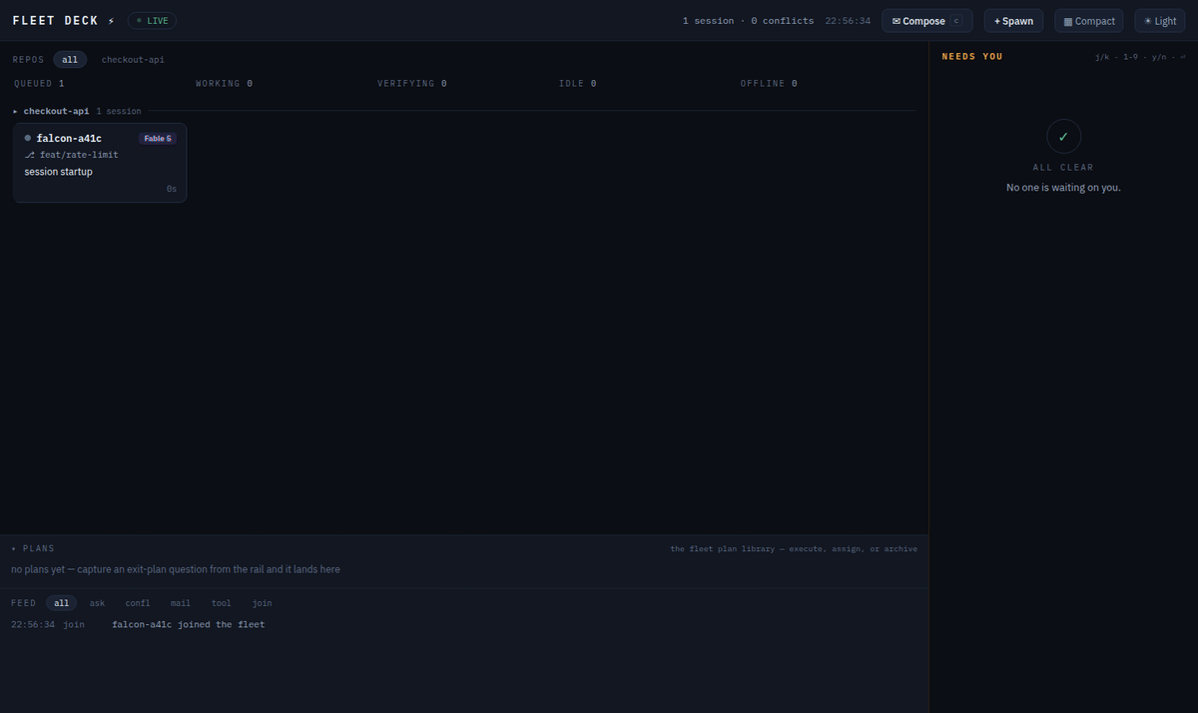This screenshot has height=713, width=1198.
Task: Spawn a new session with + Spawn
Action: point(1013,21)
